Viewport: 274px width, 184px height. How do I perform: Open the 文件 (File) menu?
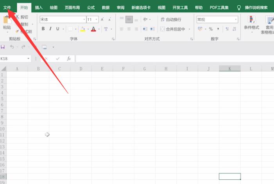click(x=7, y=7)
